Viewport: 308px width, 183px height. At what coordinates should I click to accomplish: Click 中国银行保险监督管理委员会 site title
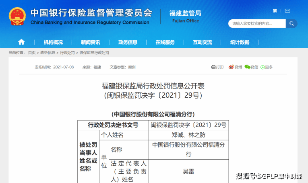[91, 13]
